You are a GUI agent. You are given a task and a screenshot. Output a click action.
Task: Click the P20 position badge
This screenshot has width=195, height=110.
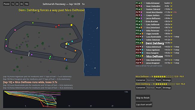click(x=138, y=63)
